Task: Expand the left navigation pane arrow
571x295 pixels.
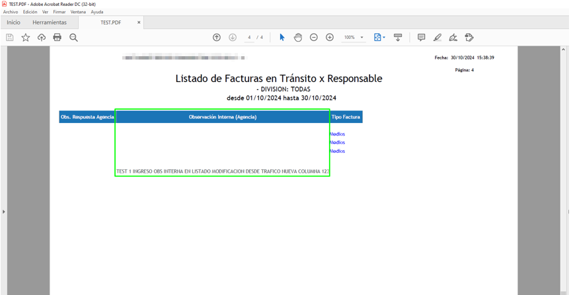Action: tap(3, 212)
